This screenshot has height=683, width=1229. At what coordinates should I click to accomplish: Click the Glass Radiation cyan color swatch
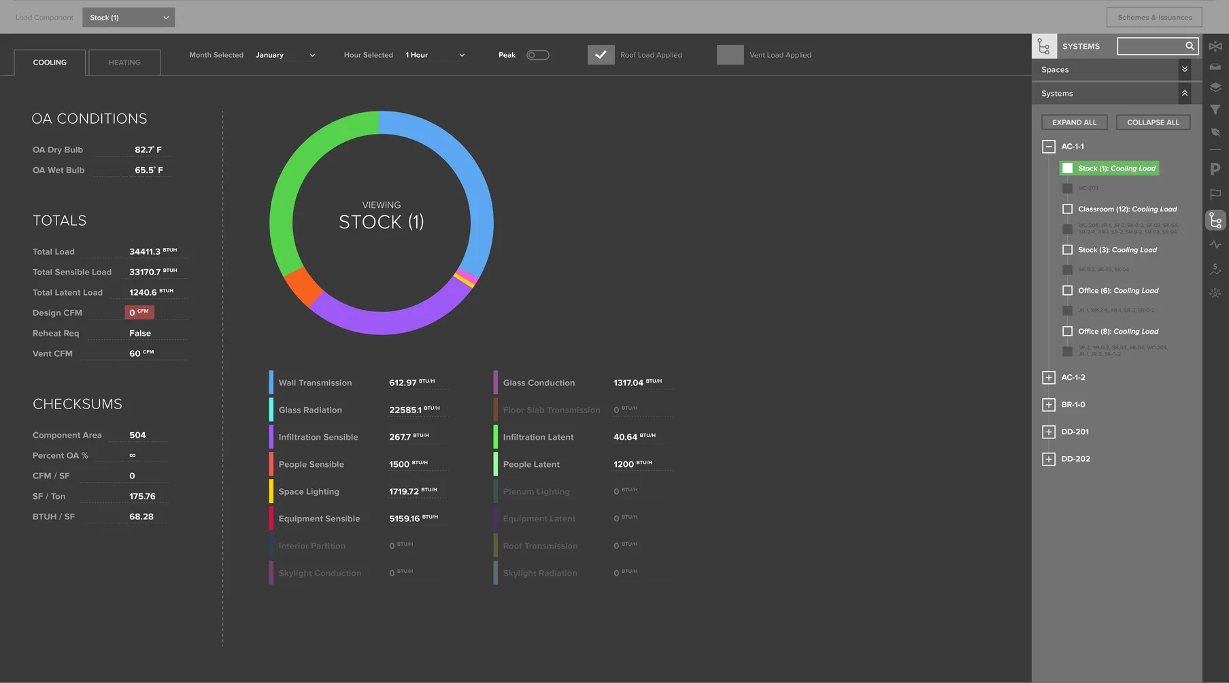(x=271, y=410)
